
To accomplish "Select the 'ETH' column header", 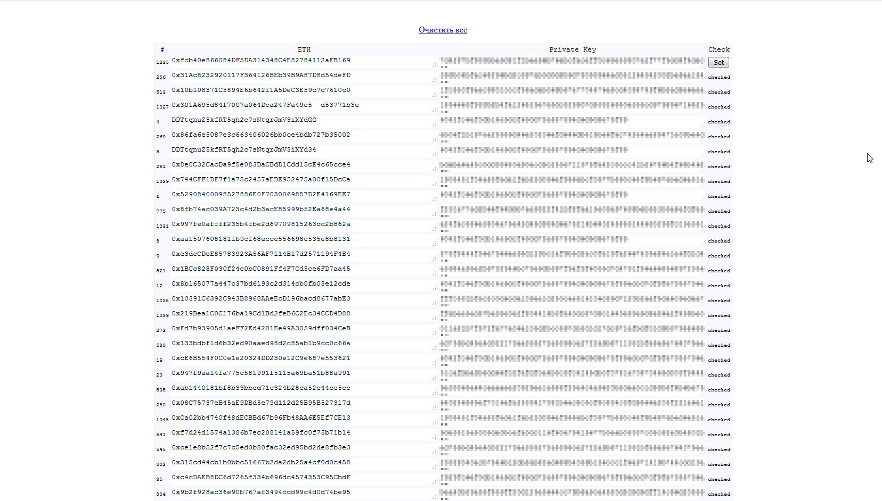I will point(304,49).
